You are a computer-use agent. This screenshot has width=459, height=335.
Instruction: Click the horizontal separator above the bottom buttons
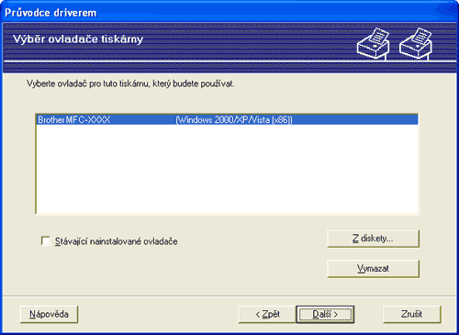coord(229,296)
